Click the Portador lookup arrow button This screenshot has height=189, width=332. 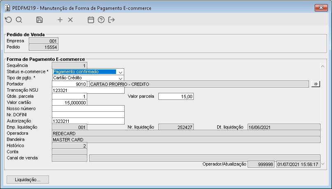tap(316, 84)
